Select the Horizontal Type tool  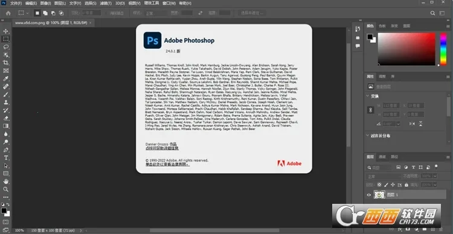(6, 158)
